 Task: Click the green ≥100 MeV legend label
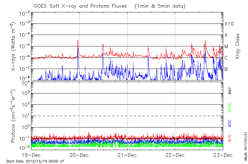click(230, 107)
